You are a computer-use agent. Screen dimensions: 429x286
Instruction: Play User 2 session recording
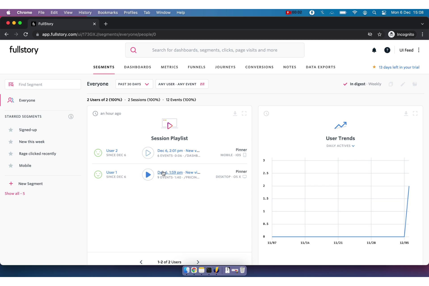click(148, 153)
